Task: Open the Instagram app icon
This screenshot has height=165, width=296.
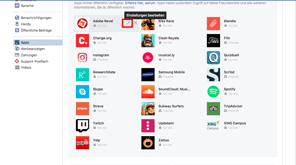Action: click(83, 58)
